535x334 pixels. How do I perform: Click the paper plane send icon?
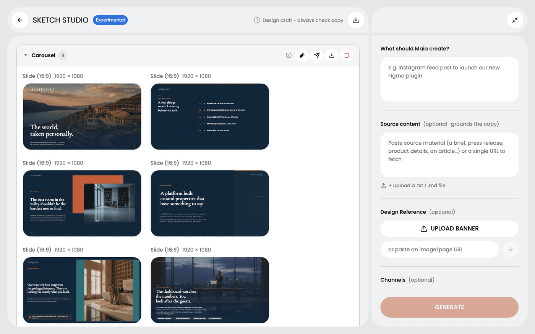click(x=317, y=55)
